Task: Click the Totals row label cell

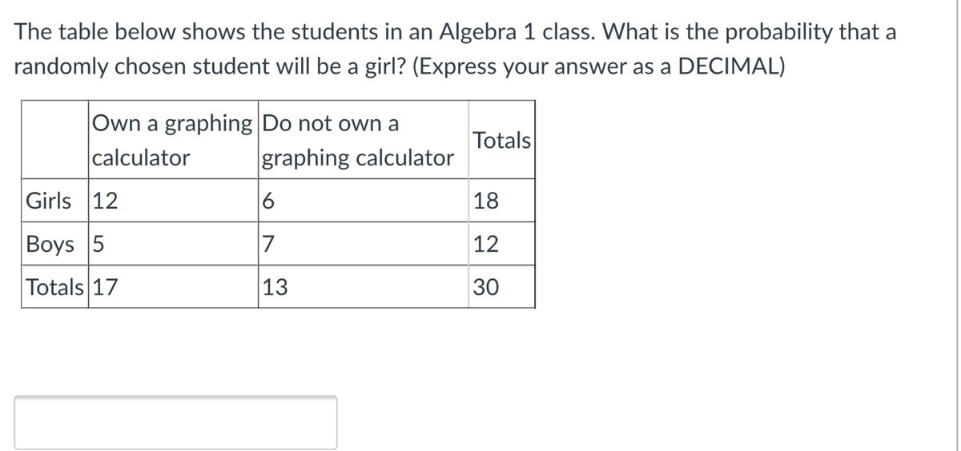Action: pos(55,286)
